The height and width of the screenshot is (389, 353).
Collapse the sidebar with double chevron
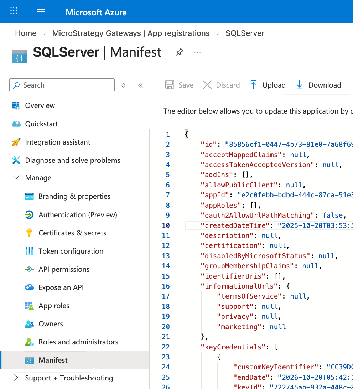(140, 85)
